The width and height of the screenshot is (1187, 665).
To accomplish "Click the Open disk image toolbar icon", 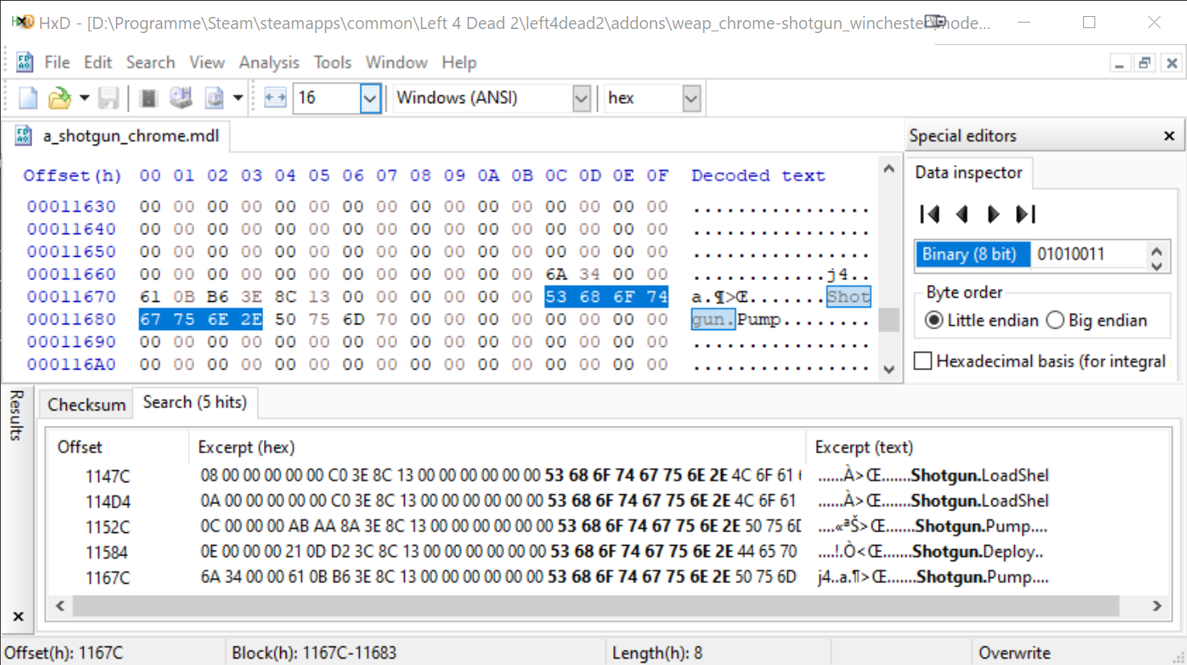I will pyautogui.click(x=214, y=98).
